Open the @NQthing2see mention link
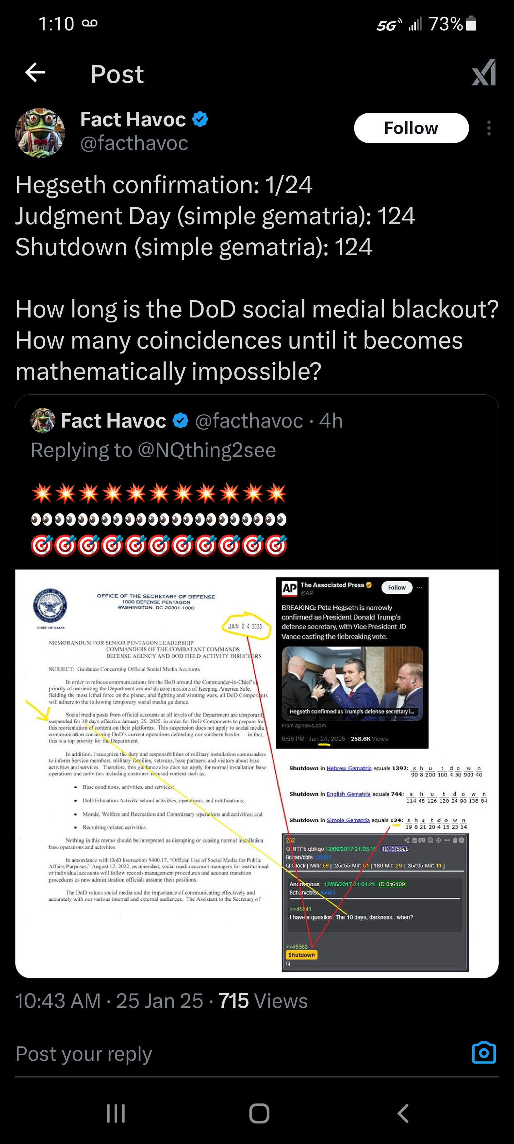The width and height of the screenshot is (514, 1144). tap(207, 450)
